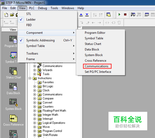Expand Floating-Point Math folder
Image resolution: width=155 pixels, height=138 pixels.
pos(34,111)
